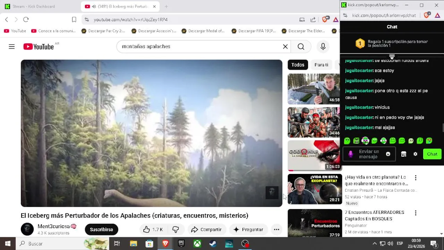Open the 46:58 snow video thumbnail

(x=314, y=89)
